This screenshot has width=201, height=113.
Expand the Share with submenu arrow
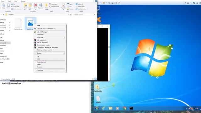(x=65, y=38)
